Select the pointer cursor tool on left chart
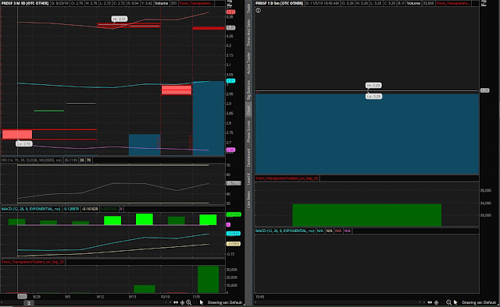Screen dimensions: 500x307 tap(202, 302)
